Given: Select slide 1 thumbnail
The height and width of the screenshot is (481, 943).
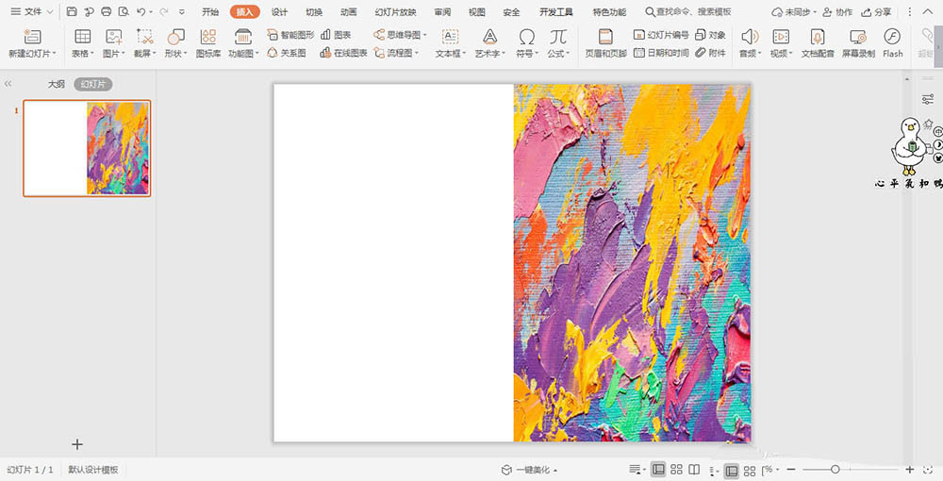Looking at the screenshot, I should pyautogui.click(x=87, y=148).
